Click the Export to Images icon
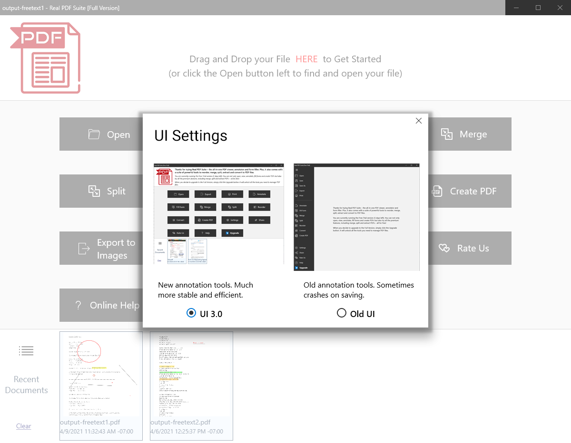Image resolution: width=571 pixels, height=443 pixels. (x=84, y=248)
